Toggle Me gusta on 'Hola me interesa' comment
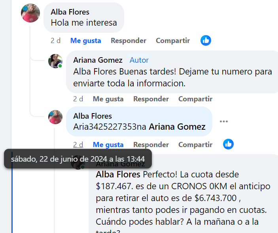This screenshot has width=278, height=233. (x=86, y=41)
